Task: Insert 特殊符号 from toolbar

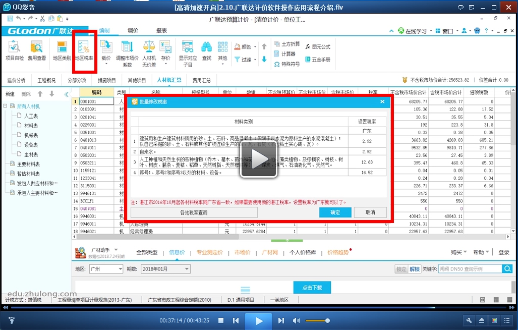Action: [x=287, y=64]
